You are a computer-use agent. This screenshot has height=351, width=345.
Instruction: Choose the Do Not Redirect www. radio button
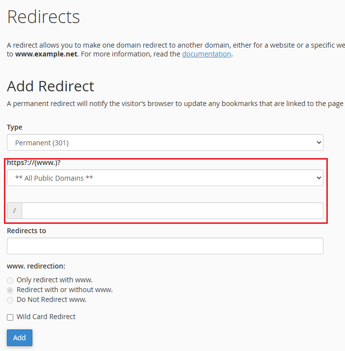click(x=10, y=300)
